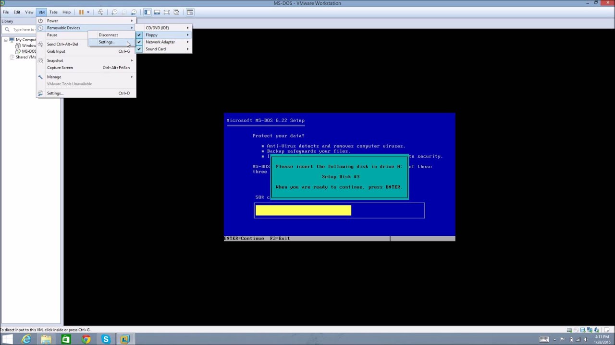Click the hard disk status bar icon
The width and height of the screenshot is (615, 345).
click(x=569, y=330)
